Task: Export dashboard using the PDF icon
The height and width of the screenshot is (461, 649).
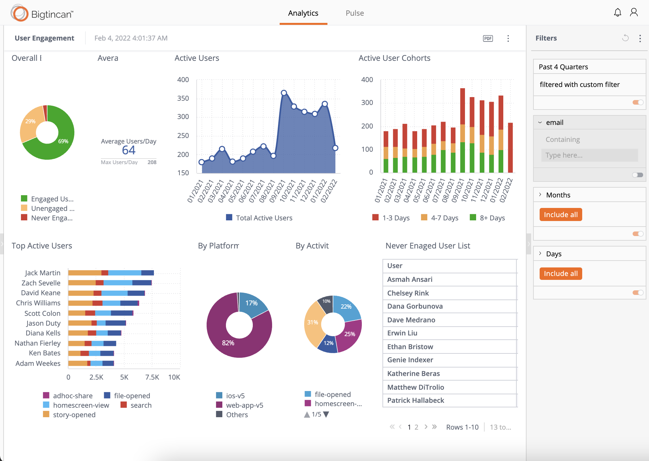Action: [488, 38]
